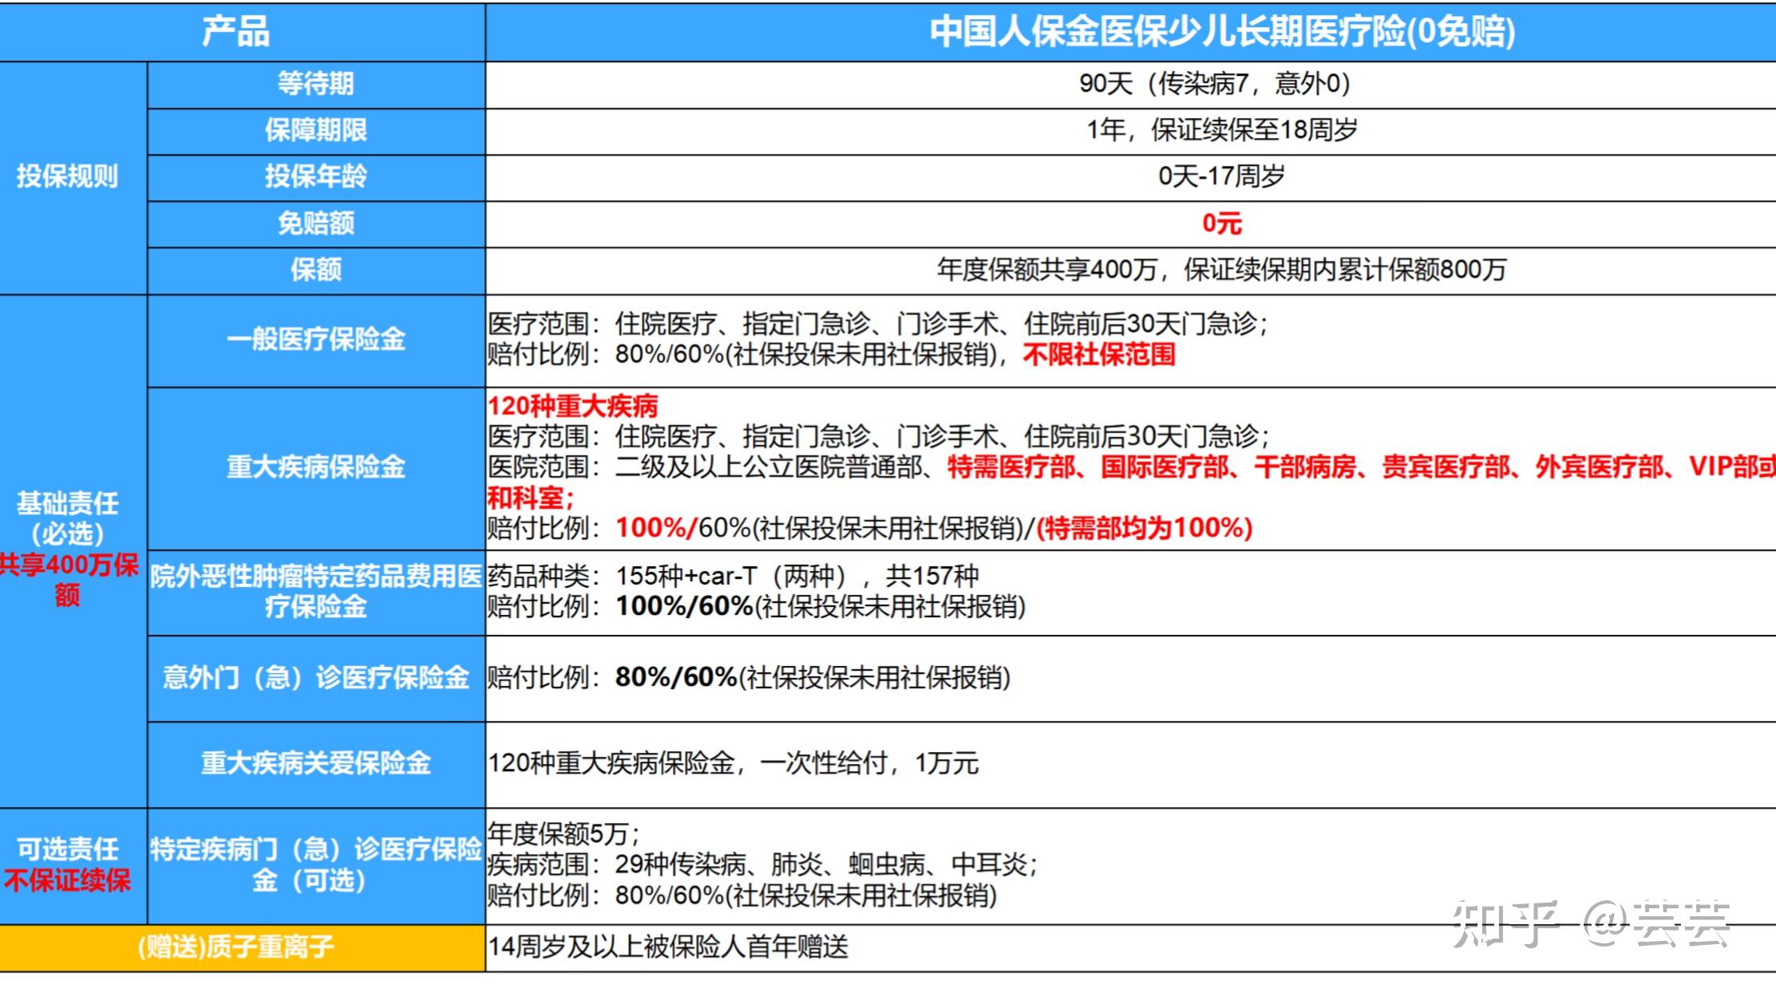
Task: Click the red 和科室； text
Action: coord(531,498)
